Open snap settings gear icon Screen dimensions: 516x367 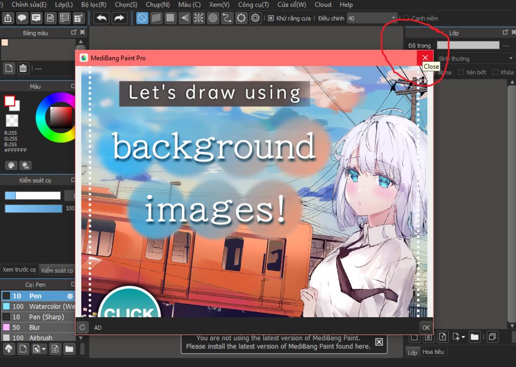tap(255, 18)
